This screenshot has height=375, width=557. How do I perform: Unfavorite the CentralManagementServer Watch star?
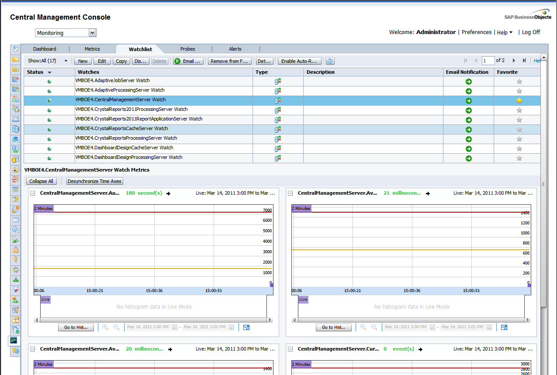pyautogui.click(x=519, y=100)
